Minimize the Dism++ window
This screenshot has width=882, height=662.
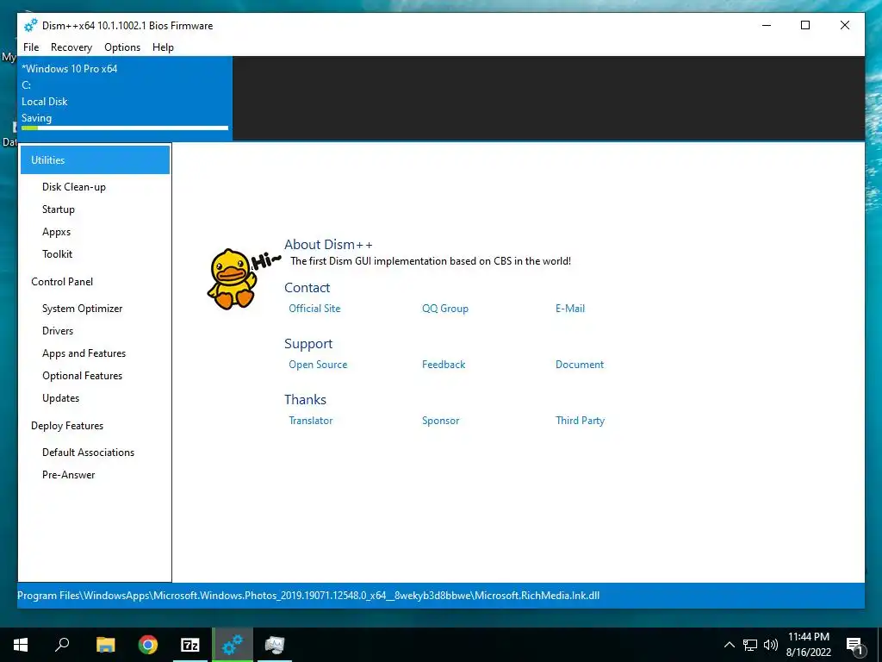pyautogui.click(x=766, y=25)
